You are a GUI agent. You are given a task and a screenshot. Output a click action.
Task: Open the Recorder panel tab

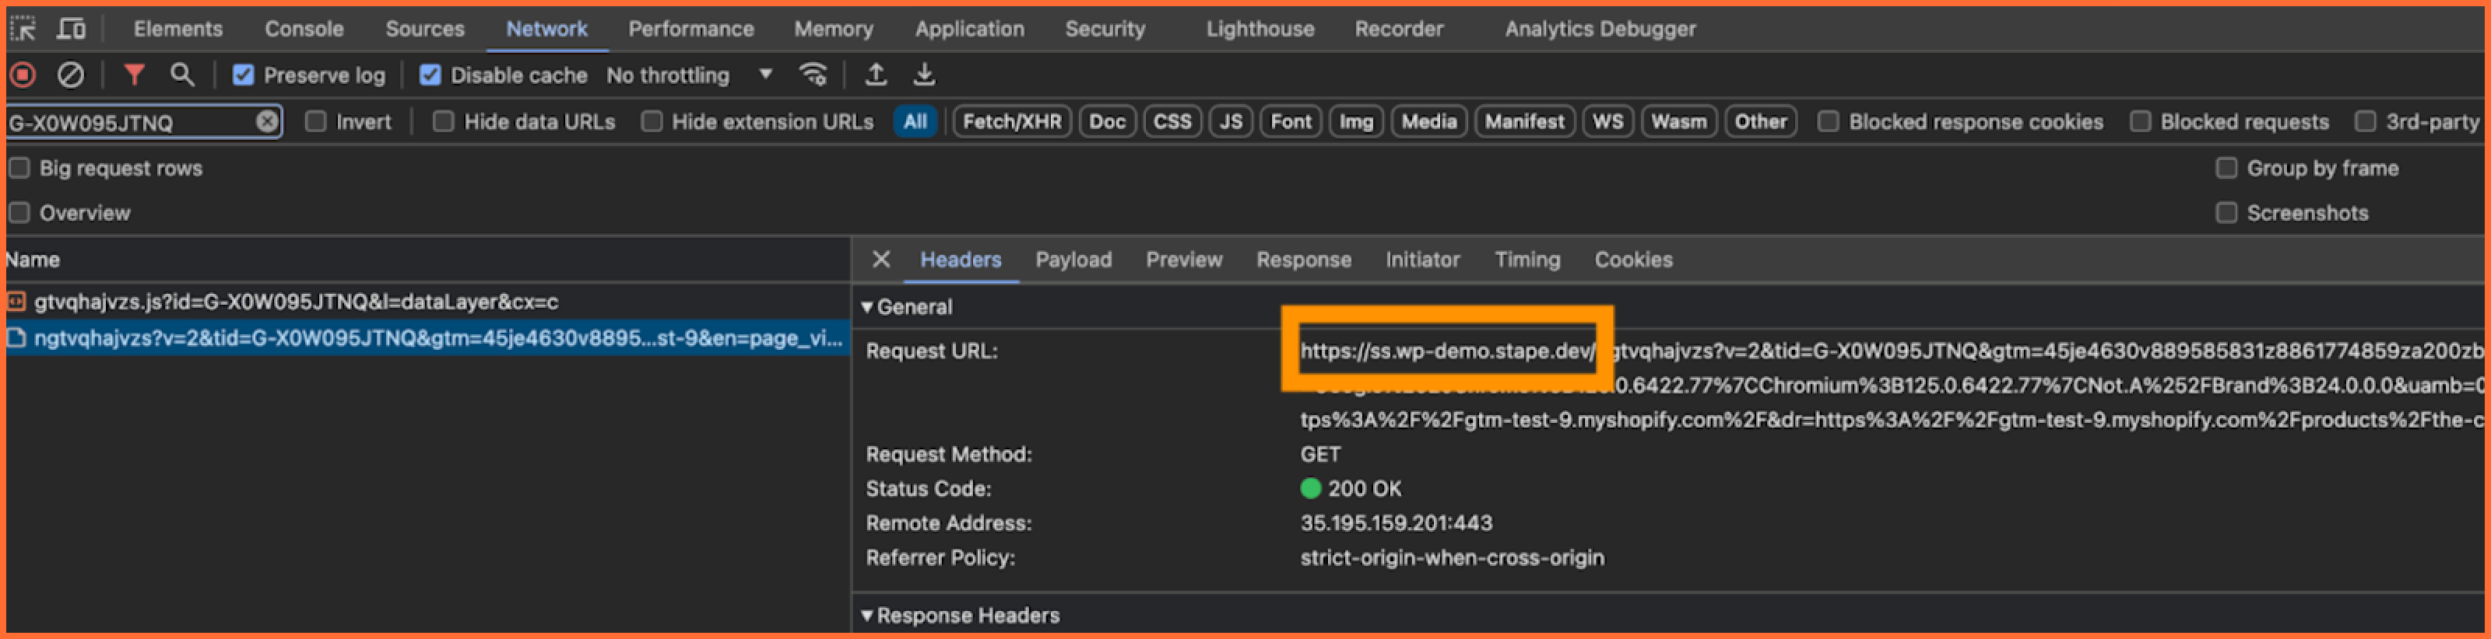click(1400, 29)
